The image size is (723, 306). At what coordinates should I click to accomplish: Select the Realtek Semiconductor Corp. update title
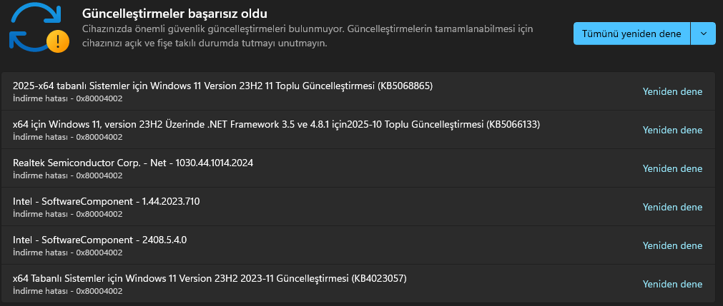[133, 163]
